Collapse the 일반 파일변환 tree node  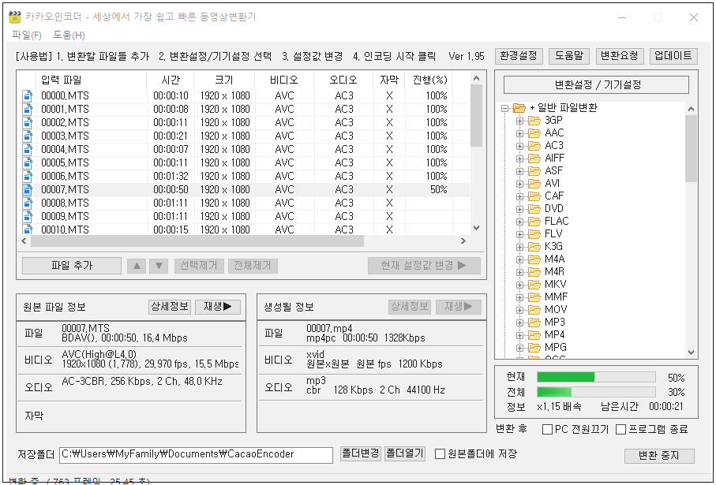click(504, 109)
